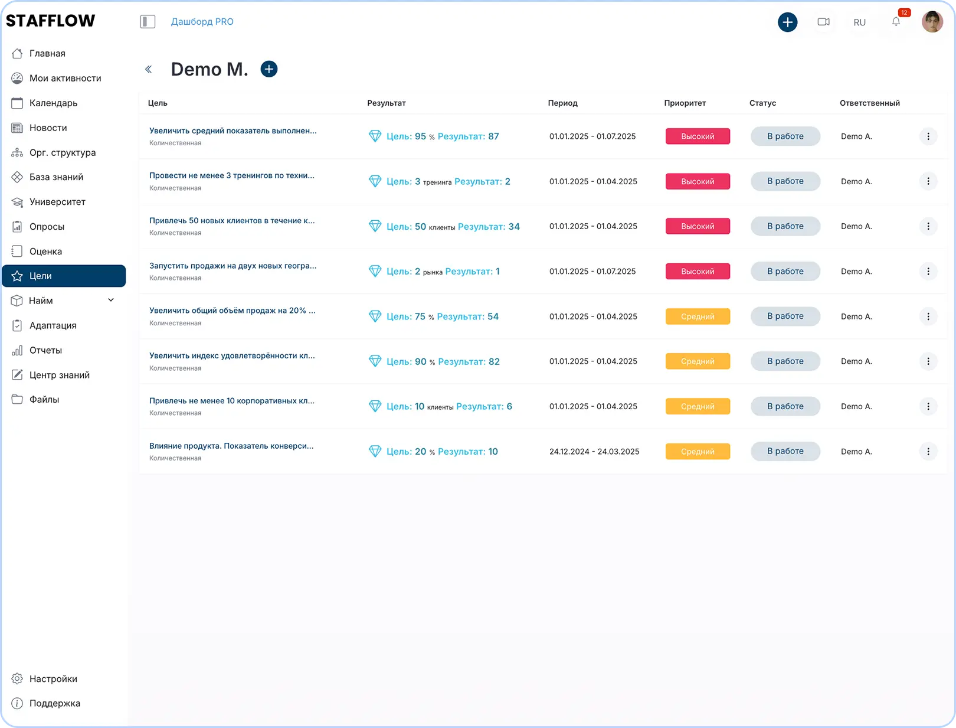
Task: Switch language using the RU selector
Action: pos(859,22)
